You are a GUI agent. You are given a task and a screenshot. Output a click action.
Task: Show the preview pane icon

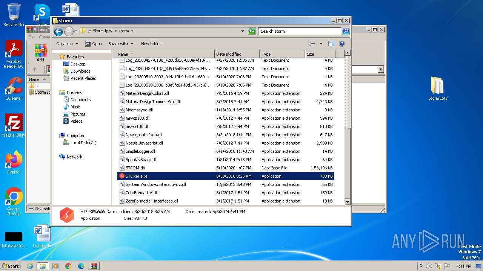coord(331,44)
